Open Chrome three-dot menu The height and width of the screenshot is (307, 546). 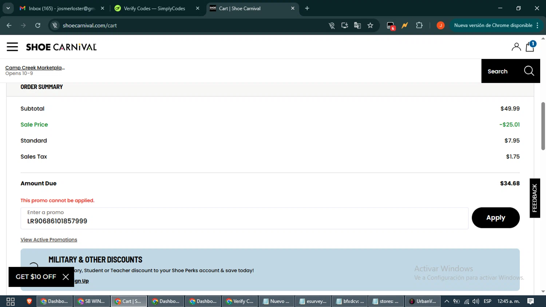[x=537, y=25]
